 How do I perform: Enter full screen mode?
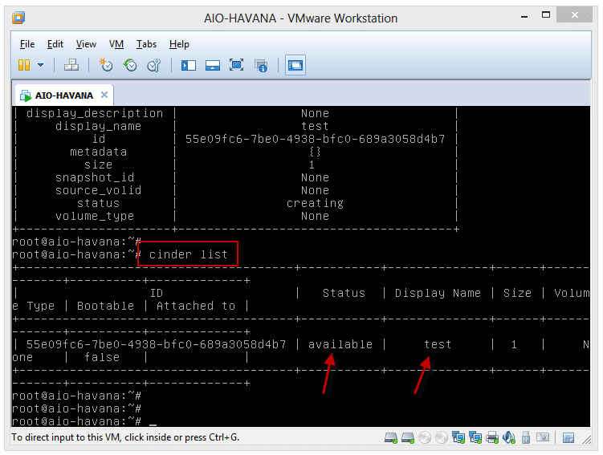point(237,65)
